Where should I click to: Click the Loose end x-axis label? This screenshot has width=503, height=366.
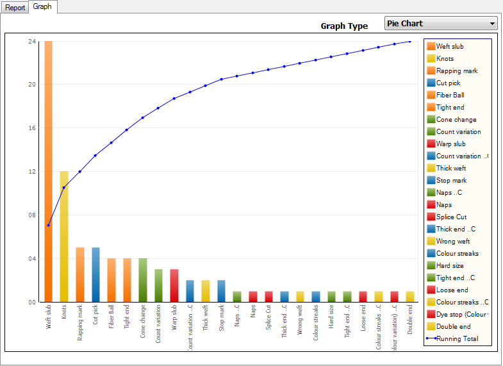(x=363, y=318)
